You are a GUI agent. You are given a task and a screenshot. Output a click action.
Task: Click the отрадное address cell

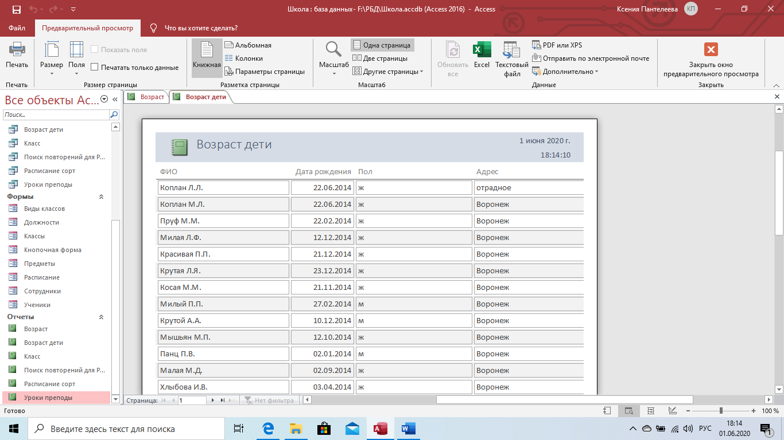click(x=529, y=187)
